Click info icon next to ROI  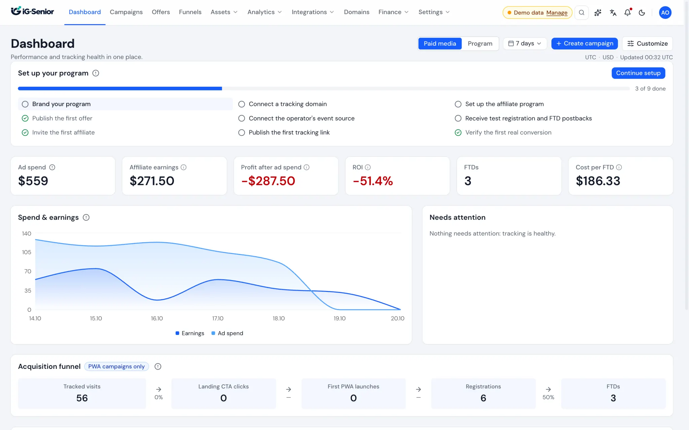click(368, 167)
